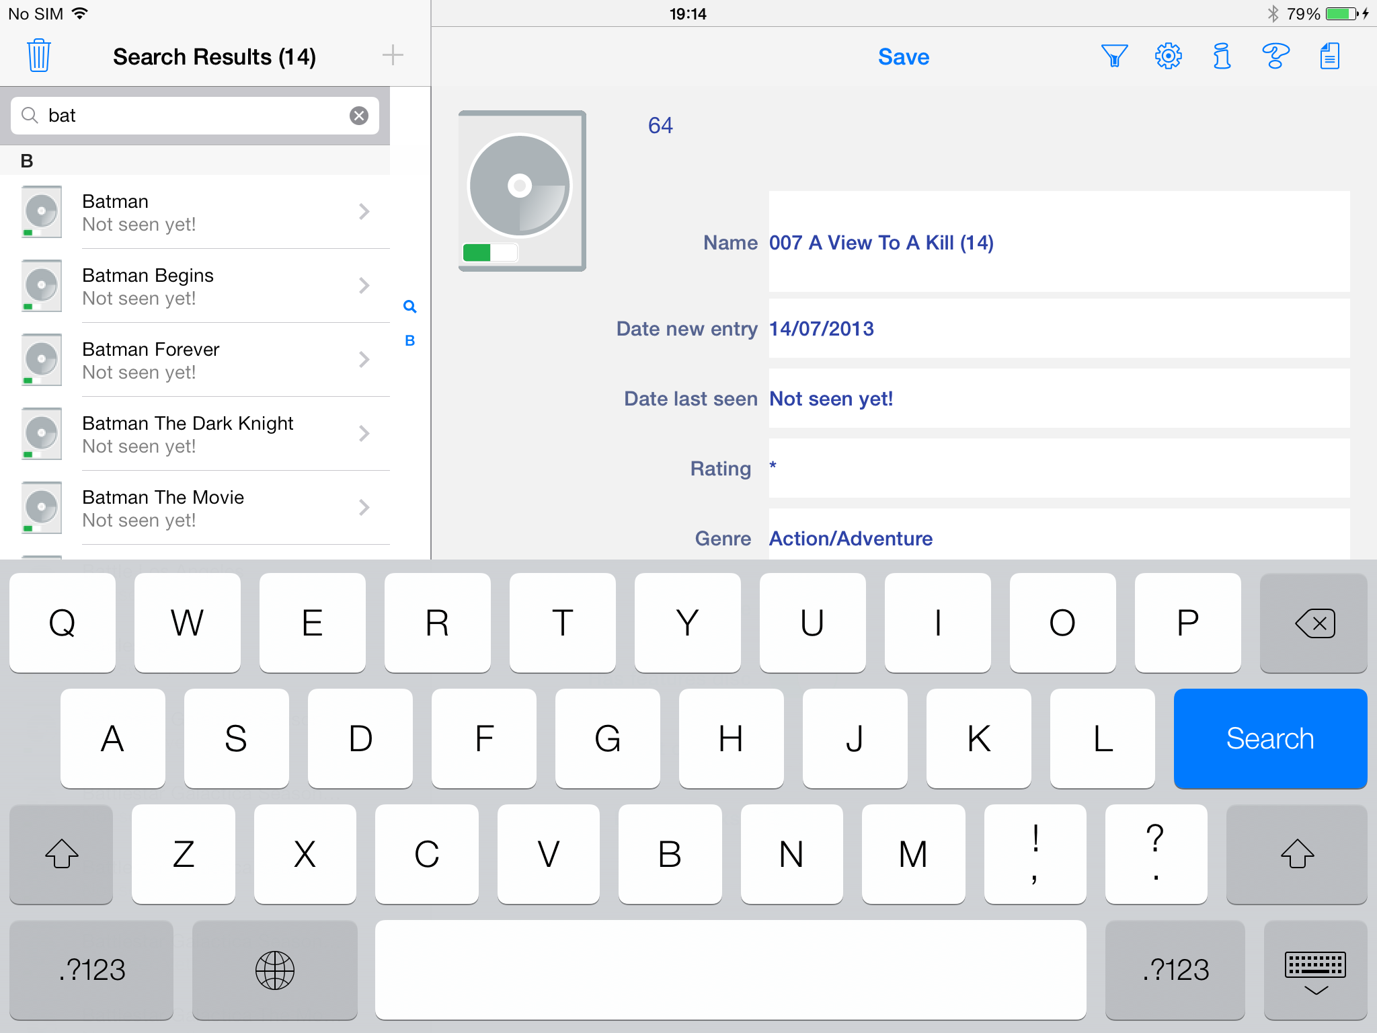Tap the magnifier in index sidebar
This screenshot has width=1377, height=1033.
pos(409,307)
